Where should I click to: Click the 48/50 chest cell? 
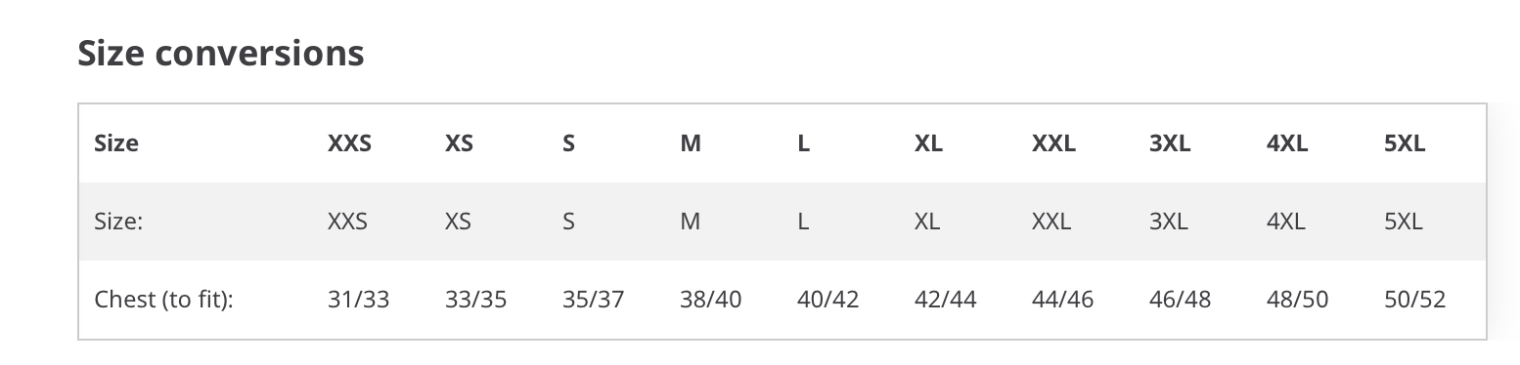click(1297, 300)
